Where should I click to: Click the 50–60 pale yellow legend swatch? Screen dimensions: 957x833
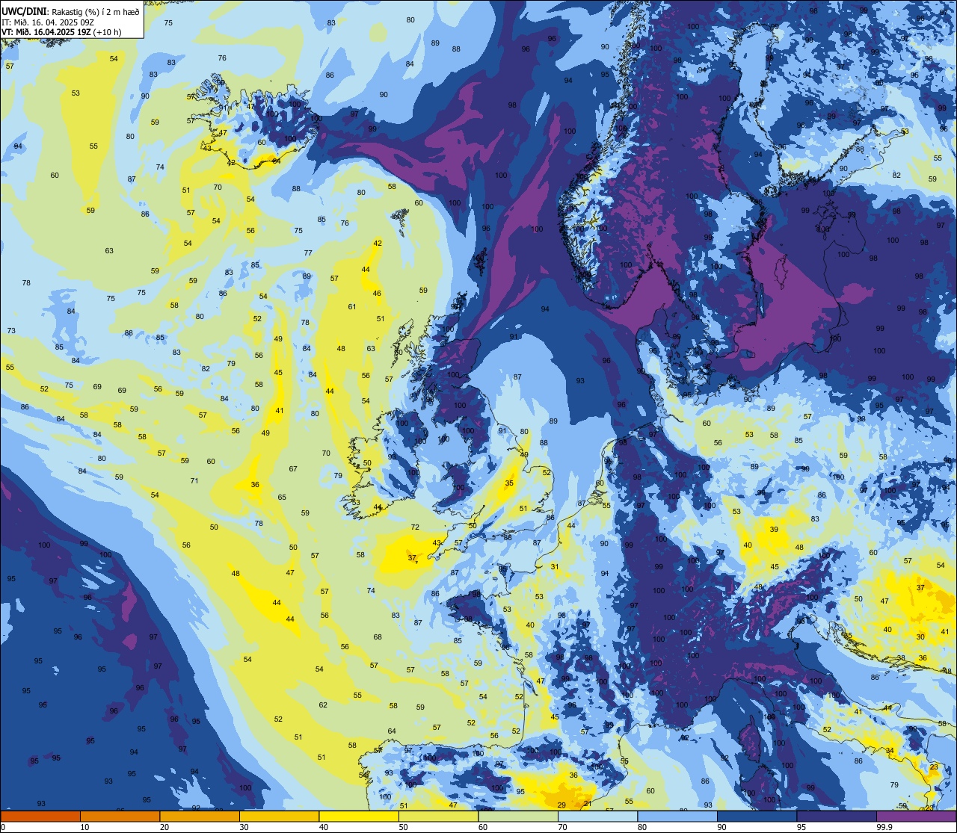438,816
